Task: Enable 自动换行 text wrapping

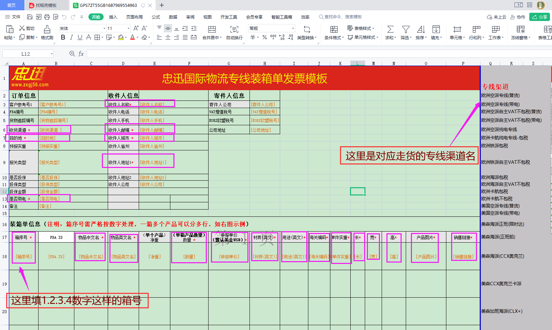Action: click(234, 33)
